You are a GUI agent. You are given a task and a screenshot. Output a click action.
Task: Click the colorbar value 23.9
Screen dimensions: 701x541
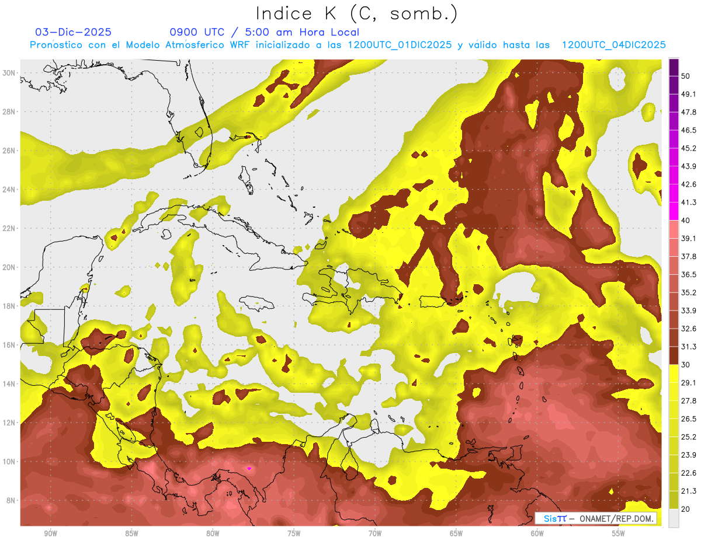point(689,455)
